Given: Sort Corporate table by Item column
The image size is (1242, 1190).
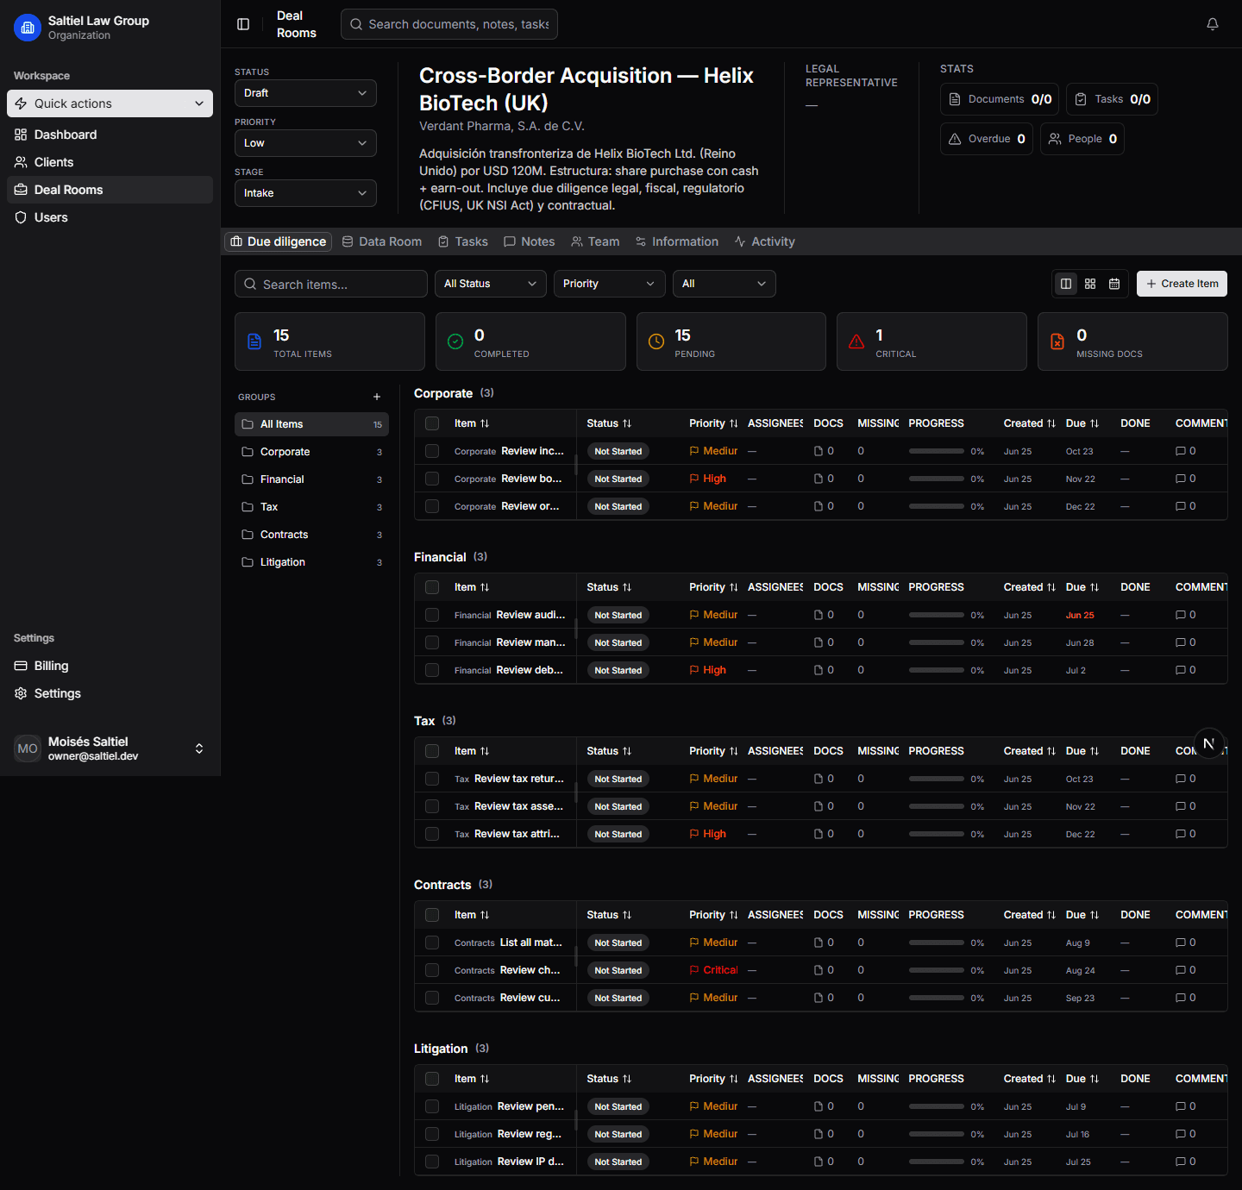Looking at the screenshot, I should tap(472, 423).
